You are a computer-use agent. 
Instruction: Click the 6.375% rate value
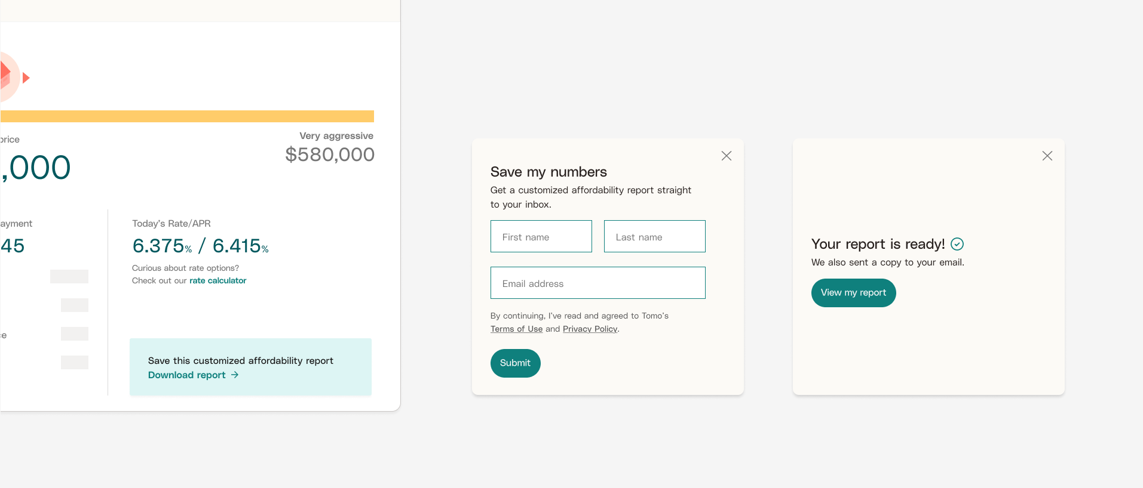(163, 246)
